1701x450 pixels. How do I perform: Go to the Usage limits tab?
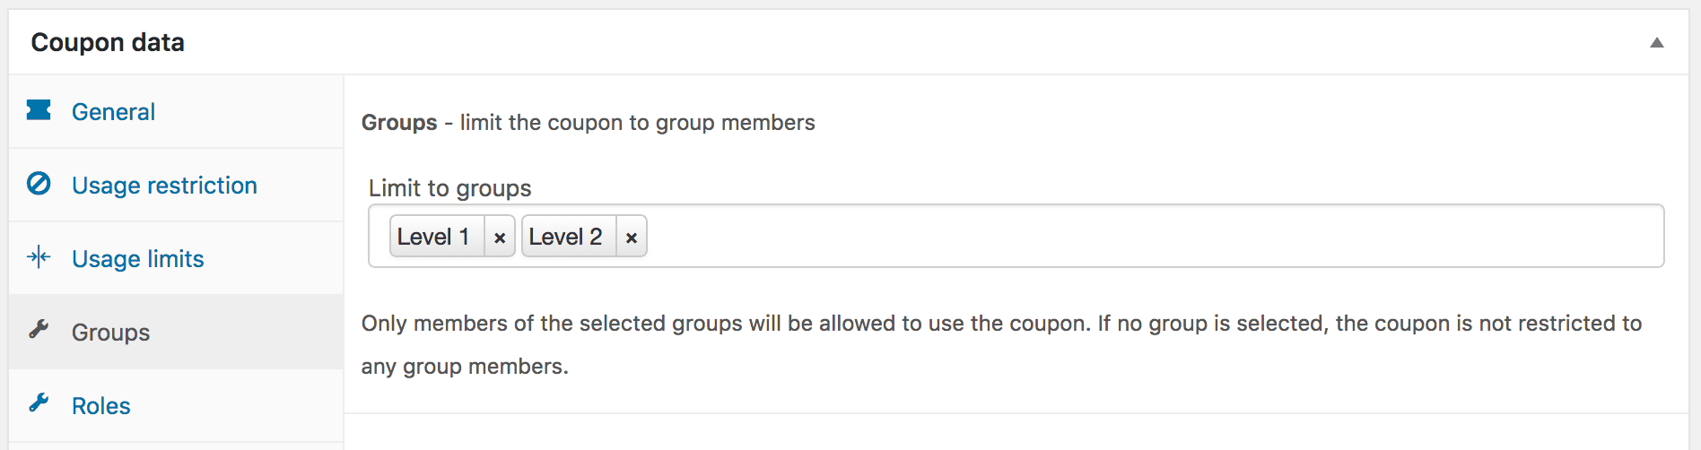(x=137, y=259)
